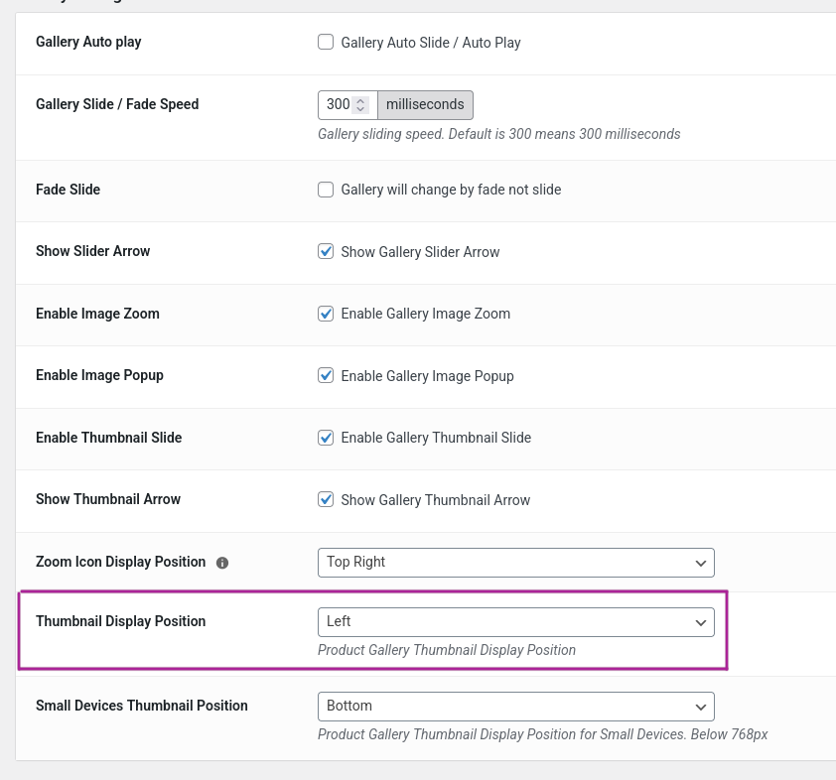Click the chevron on the Bottom select
The image size is (836, 780).
pyautogui.click(x=701, y=707)
